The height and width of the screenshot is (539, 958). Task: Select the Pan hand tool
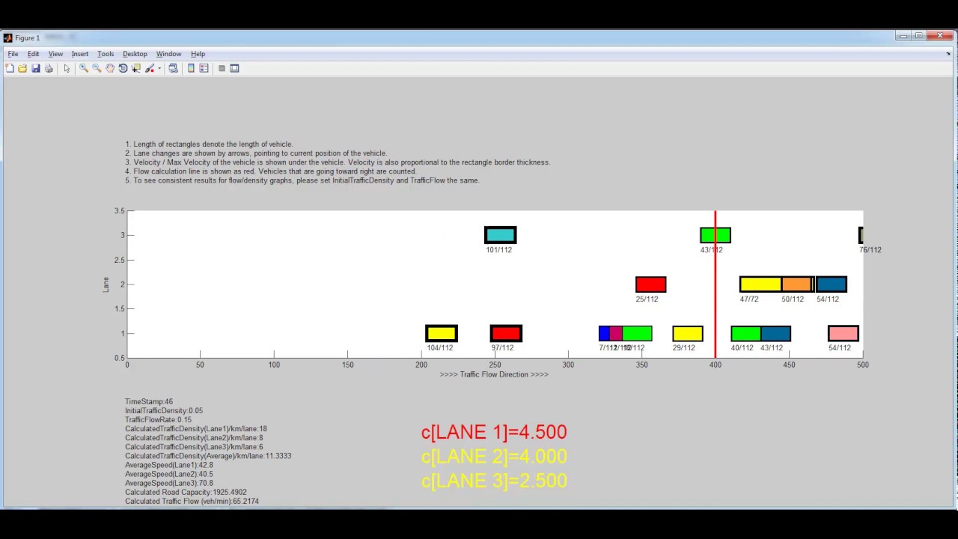110,68
